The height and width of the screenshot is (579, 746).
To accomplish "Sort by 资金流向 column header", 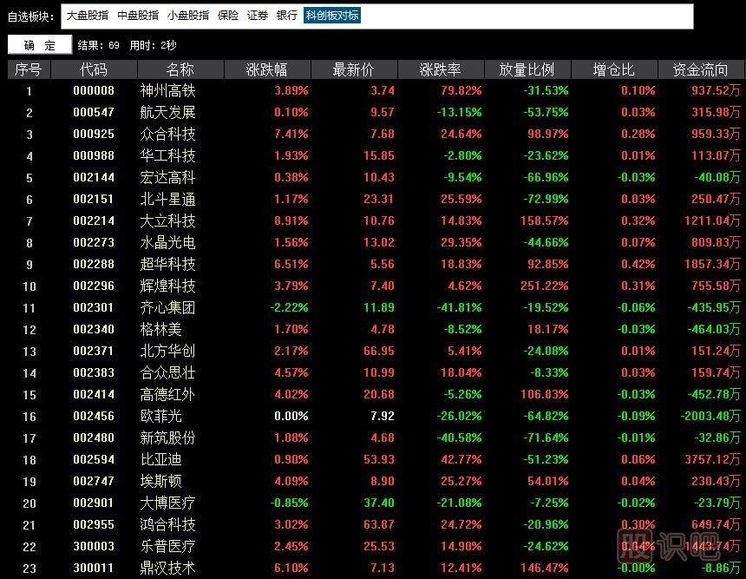I will coord(702,69).
